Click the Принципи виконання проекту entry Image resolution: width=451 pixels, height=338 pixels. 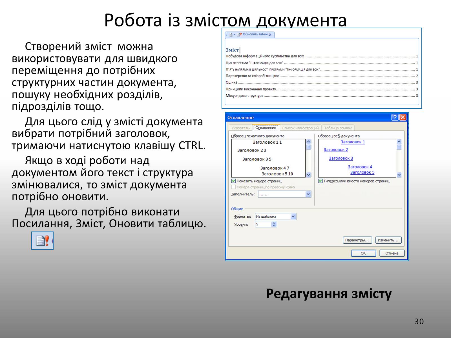(x=322, y=89)
